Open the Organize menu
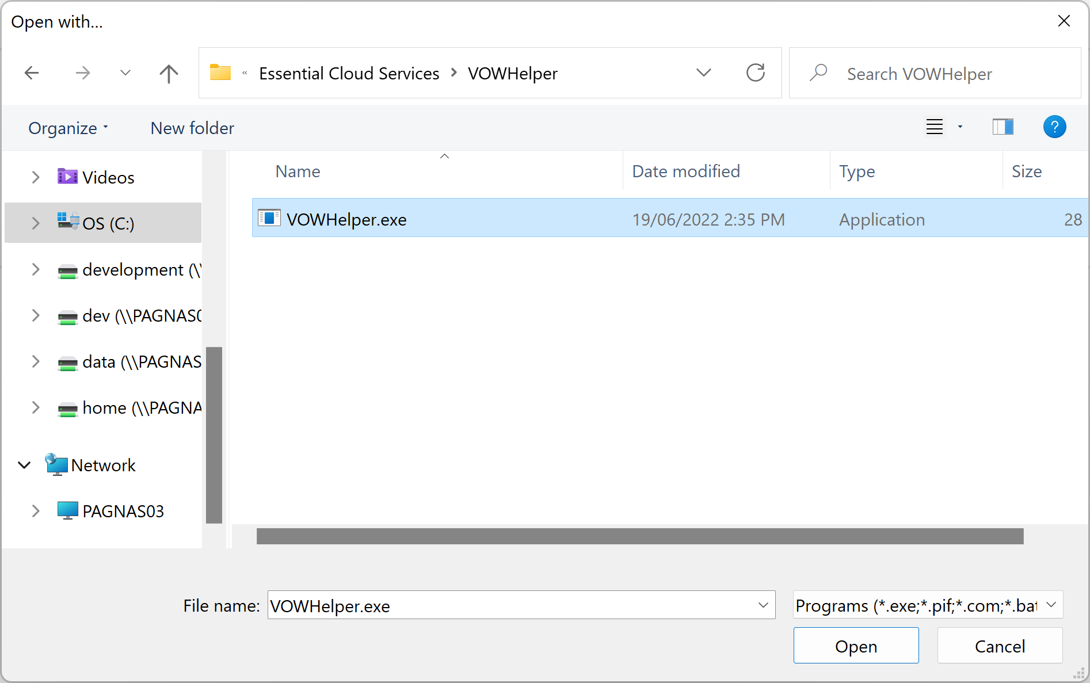Image resolution: width=1090 pixels, height=683 pixels. coord(68,128)
